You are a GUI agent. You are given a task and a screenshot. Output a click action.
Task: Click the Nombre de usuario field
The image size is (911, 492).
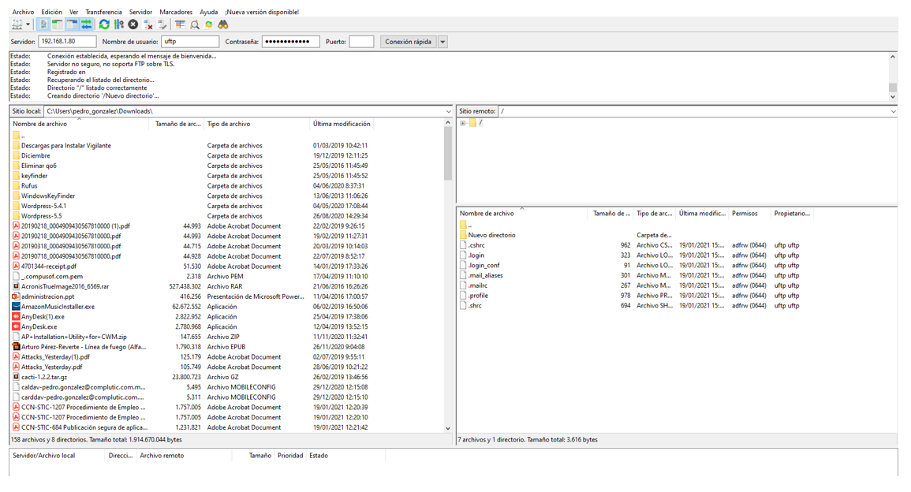pyautogui.click(x=190, y=42)
